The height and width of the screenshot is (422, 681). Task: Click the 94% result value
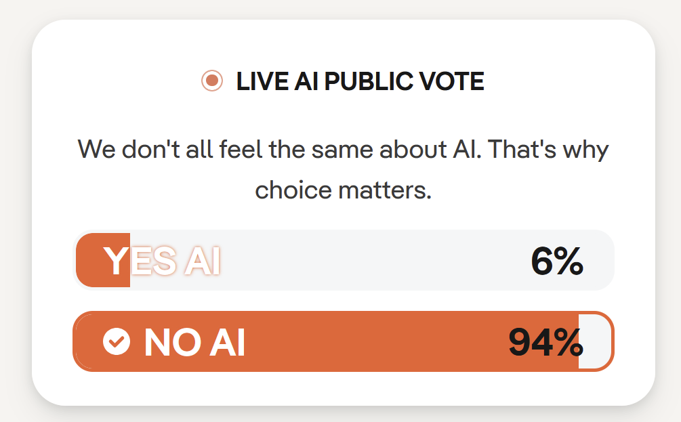point(545,342)
